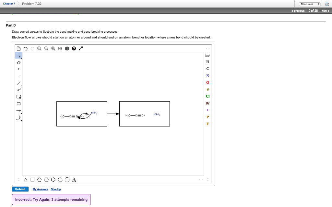Click the new document page icon

point(18,48)
